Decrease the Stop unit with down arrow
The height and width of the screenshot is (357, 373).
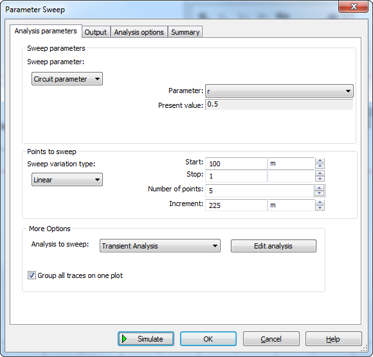pyautogui.click(x=320, y=178)
